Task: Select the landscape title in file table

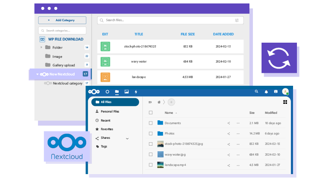Action: click(139, 77)
